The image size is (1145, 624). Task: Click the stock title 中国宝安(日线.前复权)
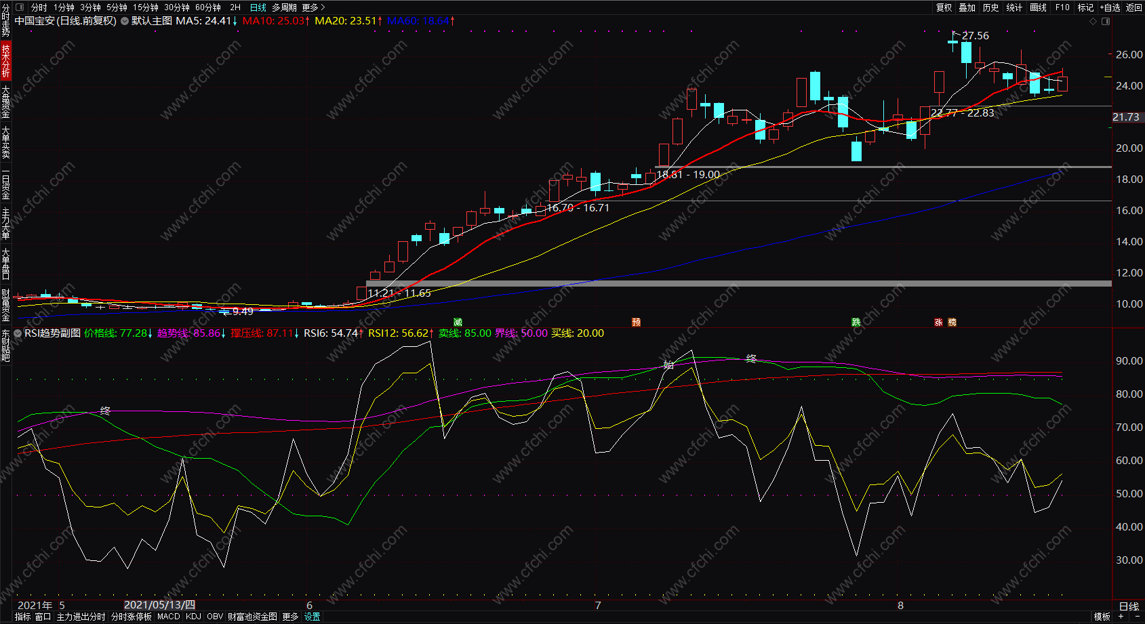[x=66, y=21]
